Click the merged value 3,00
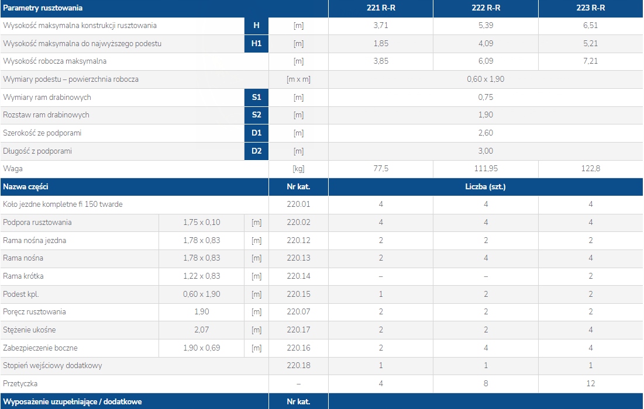The width and height of the screenshot is (644, 409). [x=485, y=151]
